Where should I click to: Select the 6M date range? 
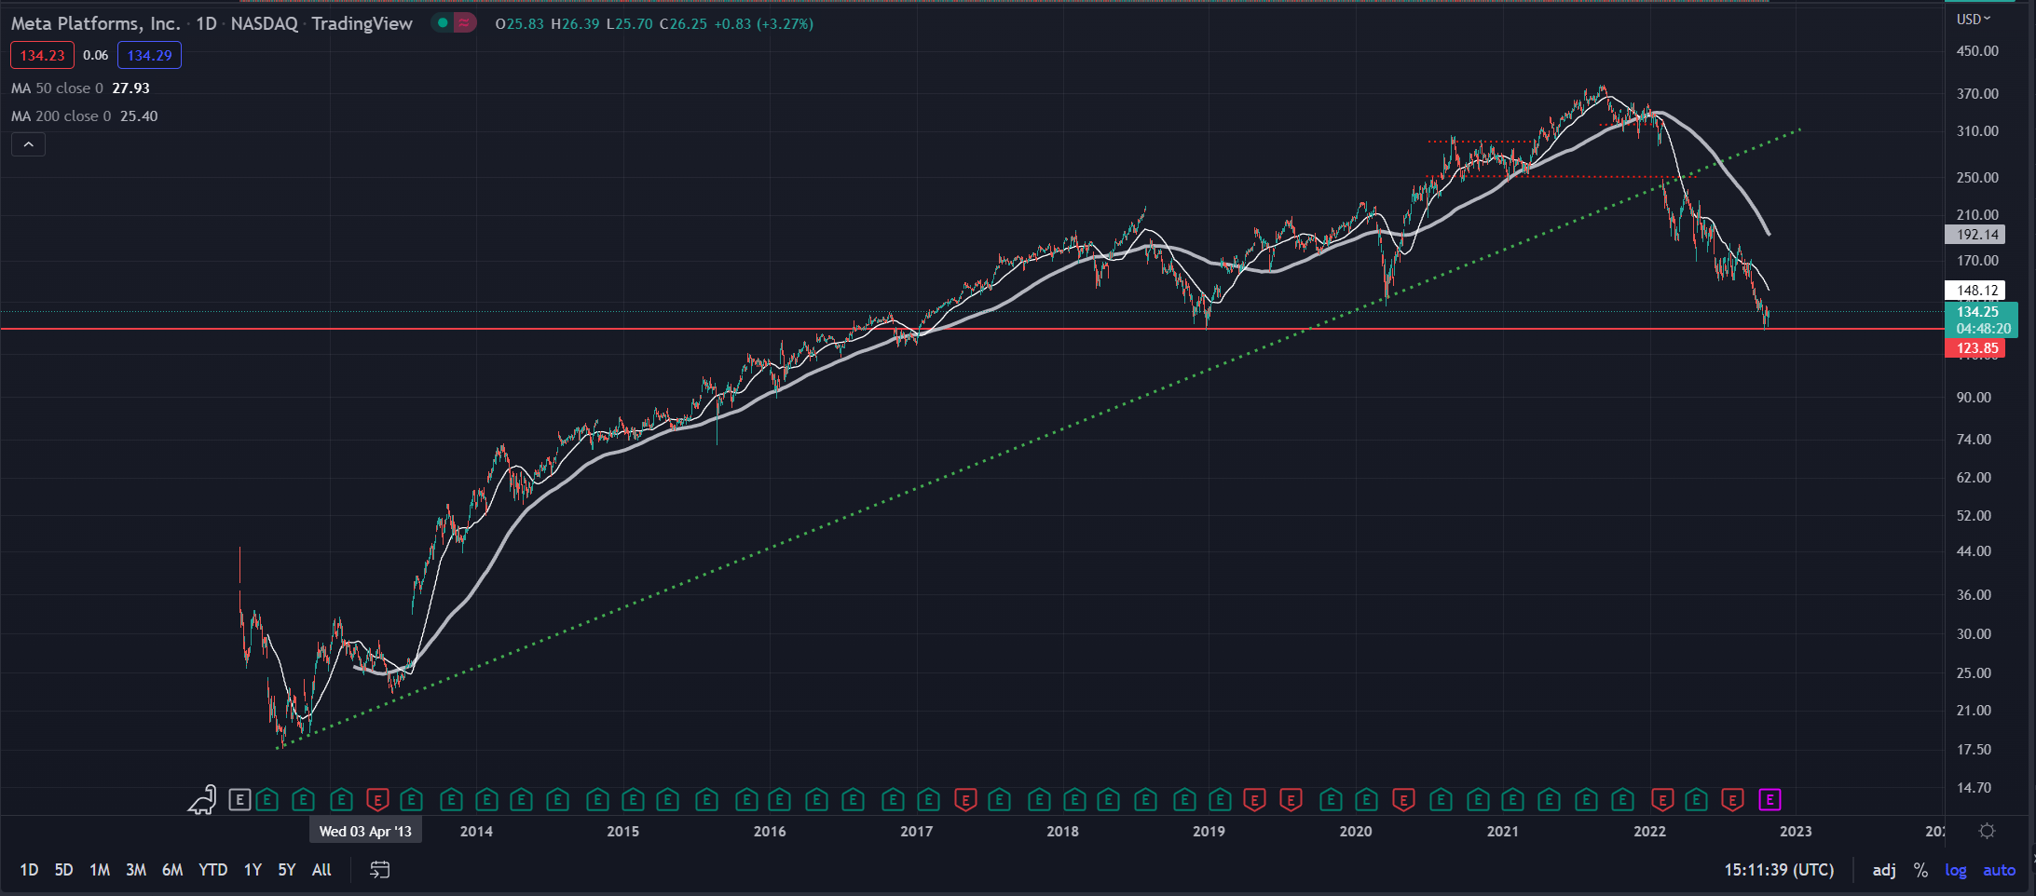(x=172, y=870)
